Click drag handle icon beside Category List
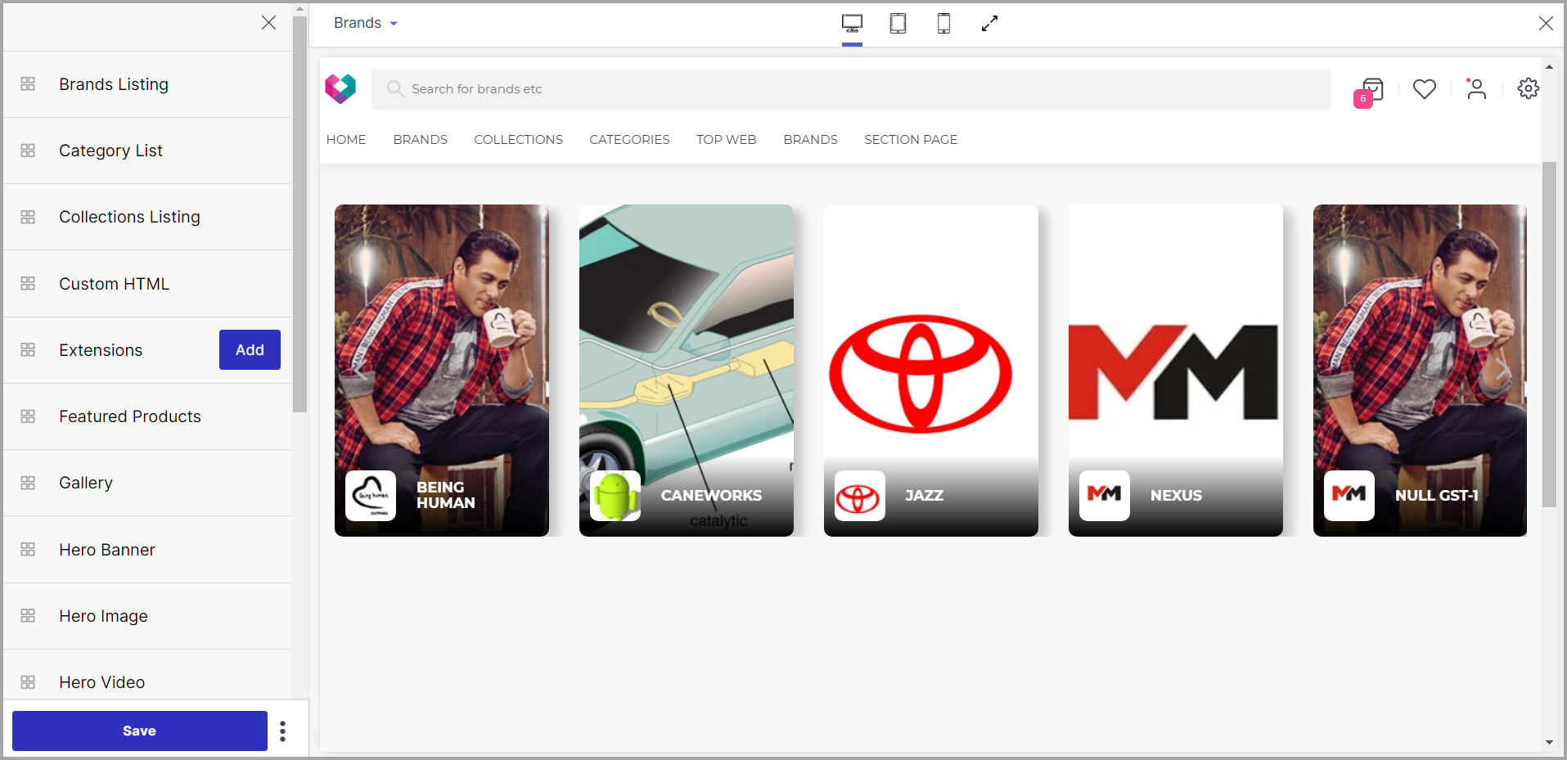 pyautogui.click(x=28, y=151)
